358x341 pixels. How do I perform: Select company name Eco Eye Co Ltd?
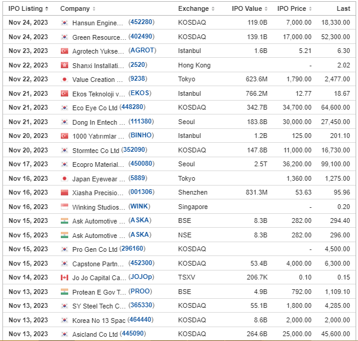(95, 108)
